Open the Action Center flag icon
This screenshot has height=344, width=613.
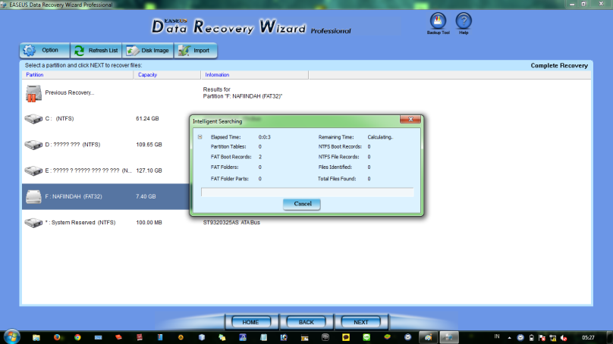542,338
